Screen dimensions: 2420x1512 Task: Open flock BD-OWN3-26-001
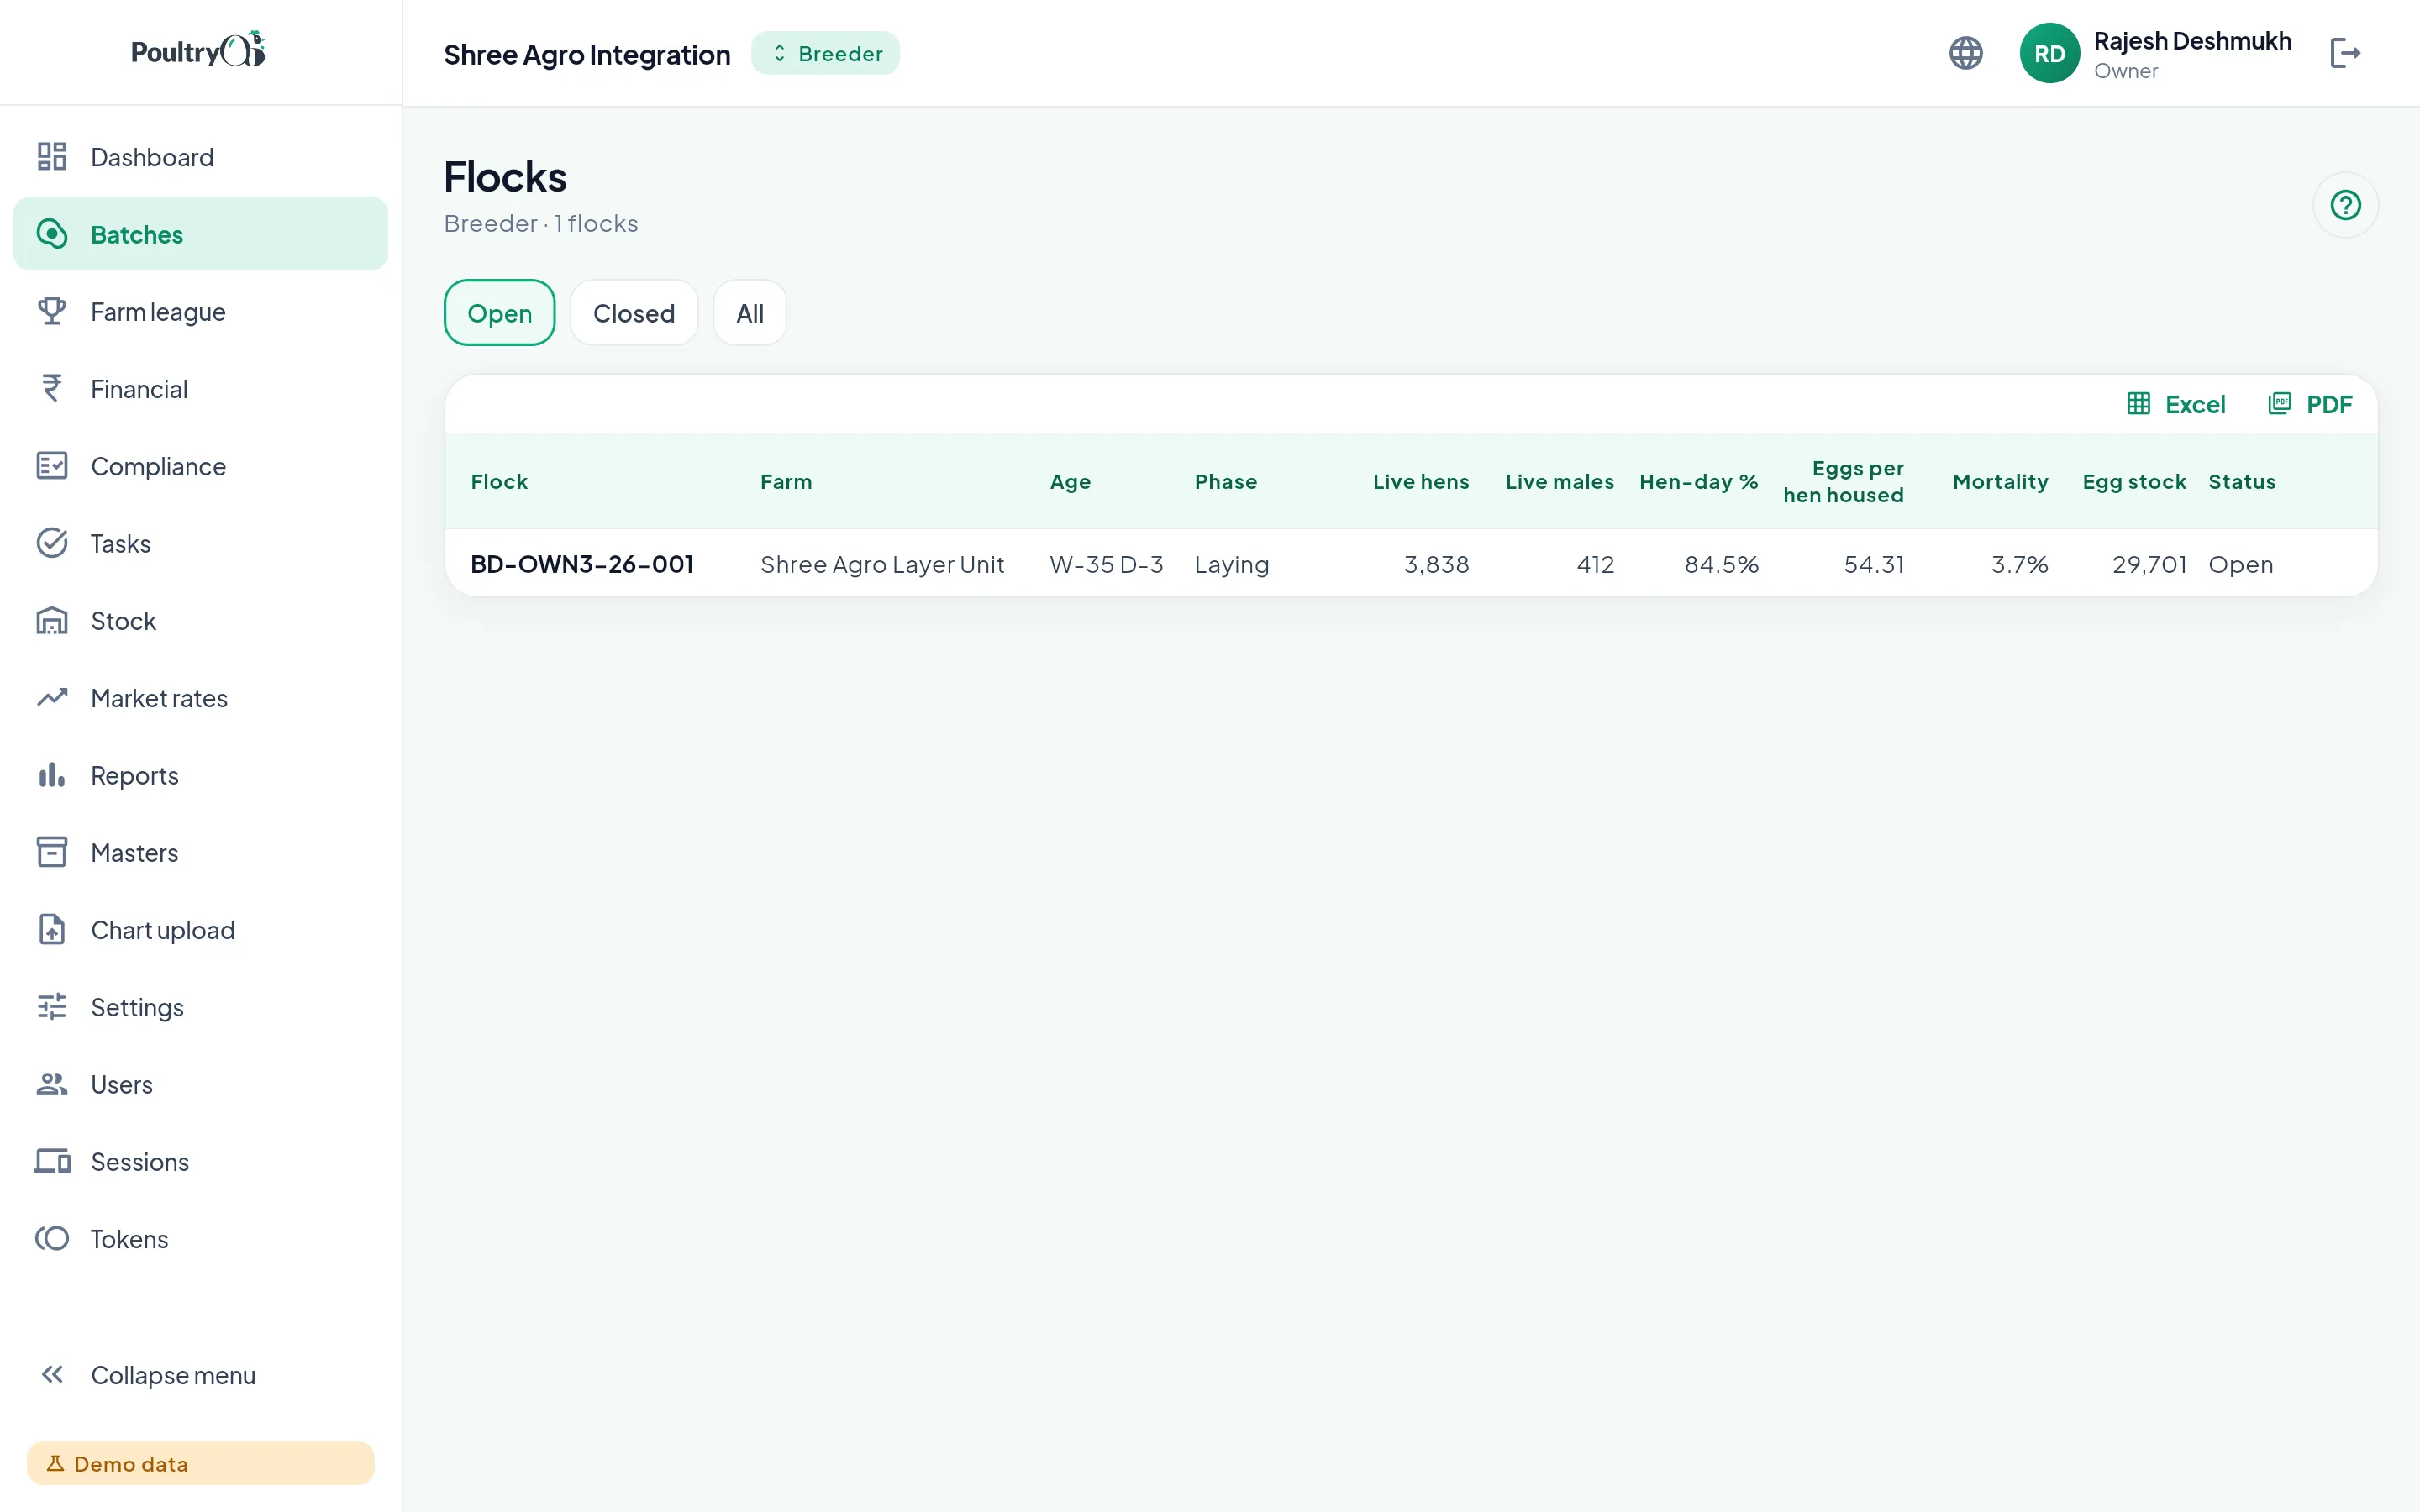[582, 564]
